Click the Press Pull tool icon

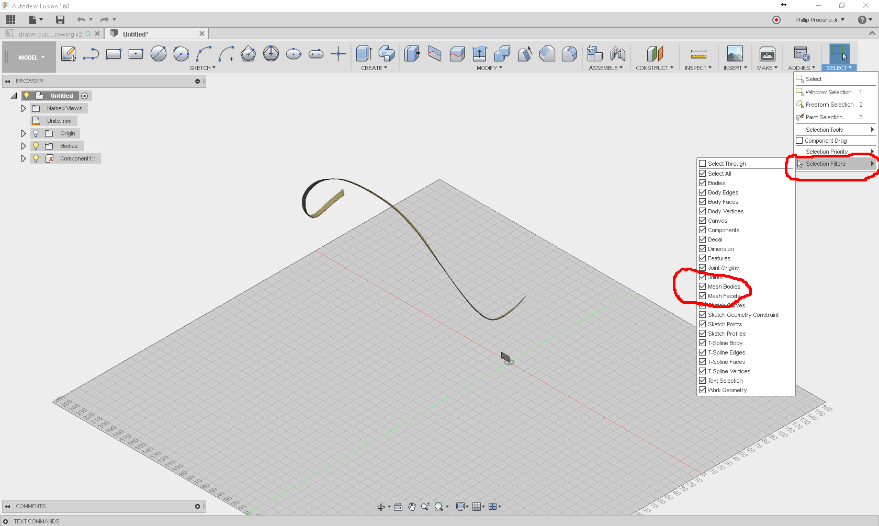(412, 53)
